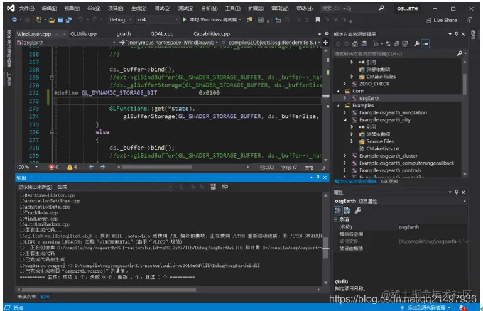Click the property pages wrench in Properties panel

coord(358,210)
